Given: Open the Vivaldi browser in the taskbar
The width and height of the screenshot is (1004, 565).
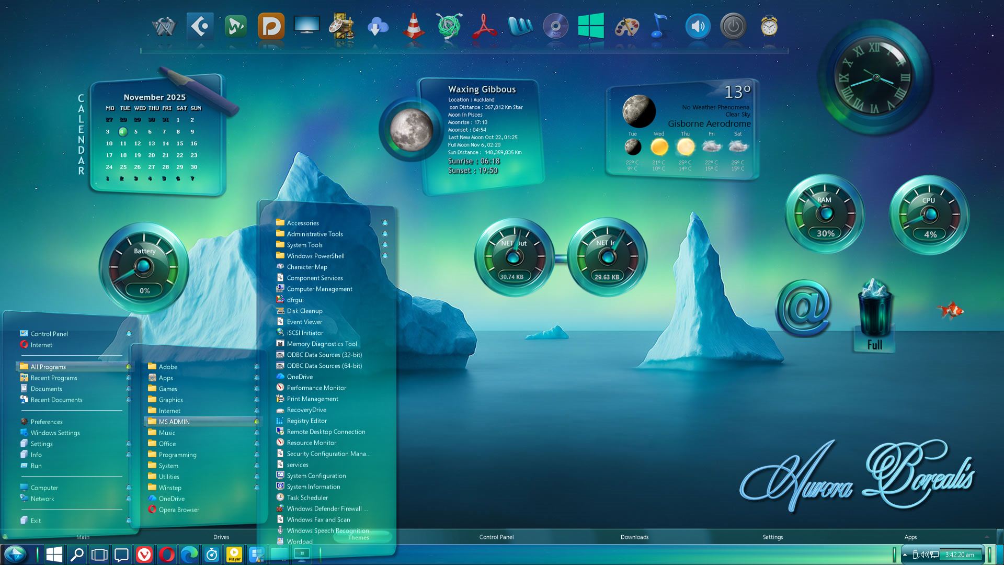Looking at the screenshot, I should [144, 555].
